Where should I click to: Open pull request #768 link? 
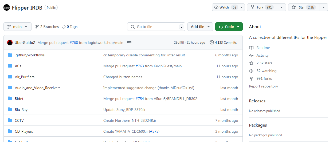click(74, 43)
